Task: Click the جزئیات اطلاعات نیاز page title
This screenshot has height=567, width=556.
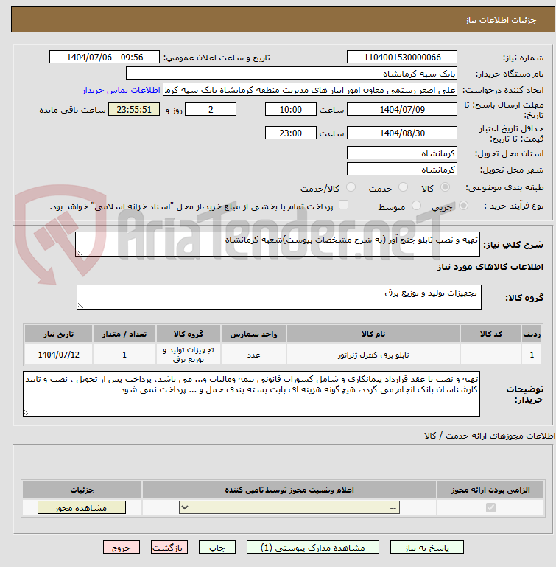Action: click(500, 20)
